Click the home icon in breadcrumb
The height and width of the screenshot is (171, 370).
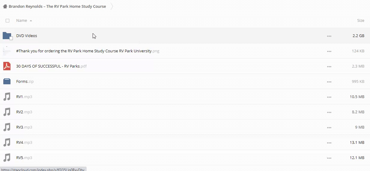[5, 6]
